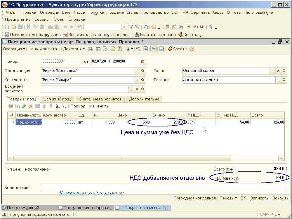The width and height of the screenshot is (292, 219).
Task: Add a new row with the green plus icon
Action: click(x=11, y=106)
